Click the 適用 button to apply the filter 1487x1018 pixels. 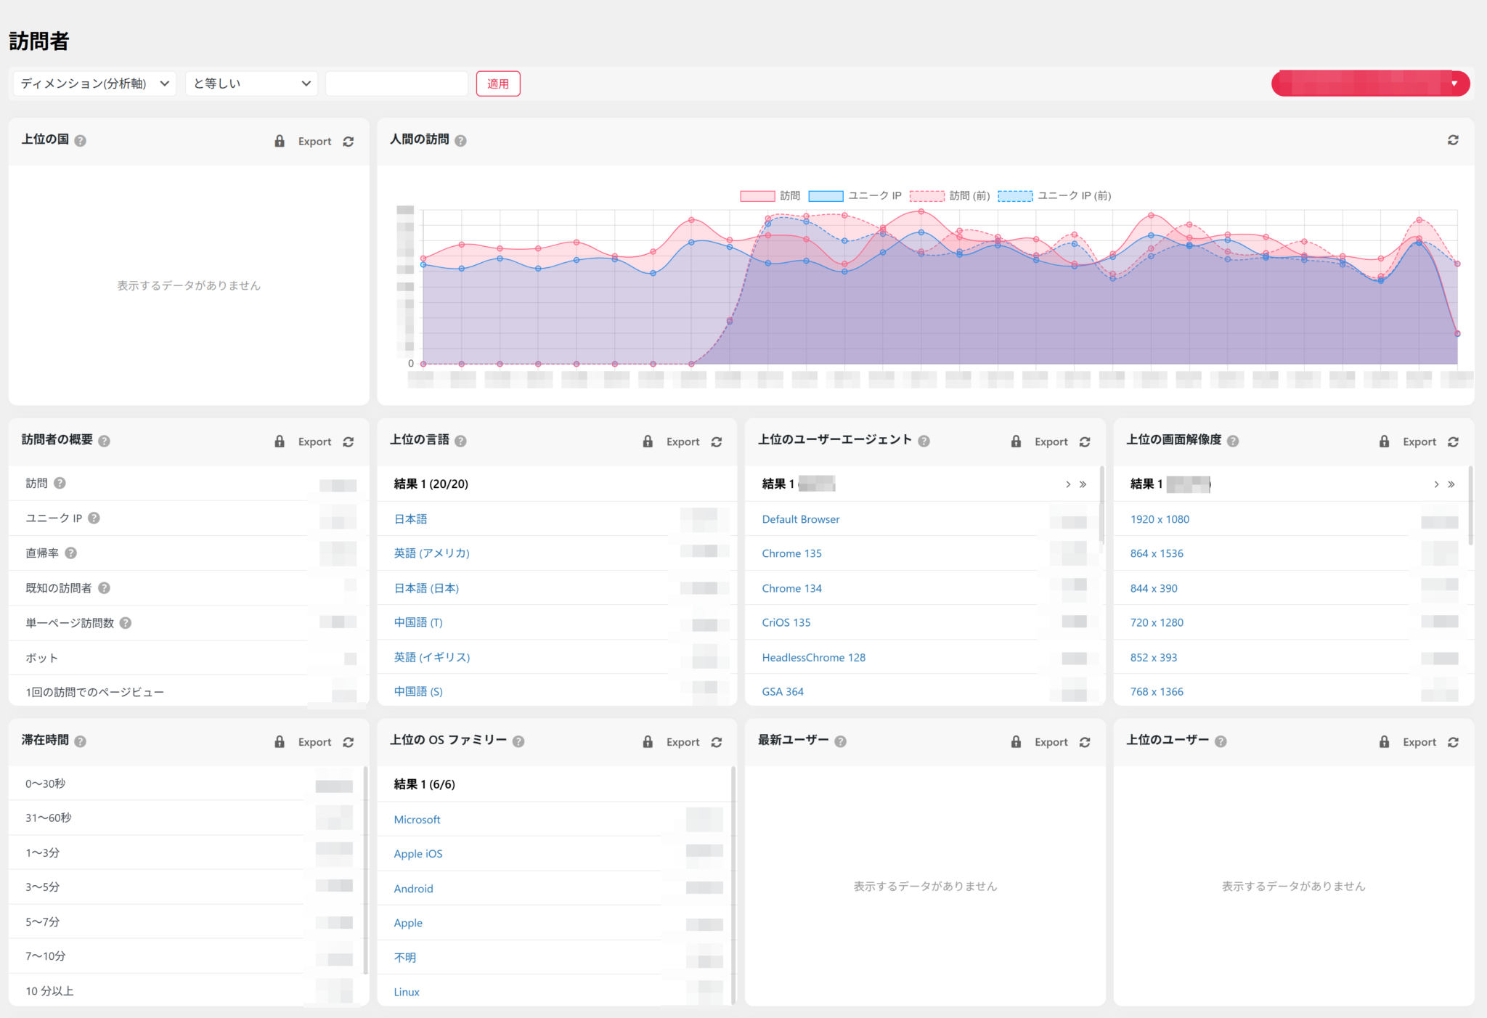pyautogui.click(x=498, y=84)
